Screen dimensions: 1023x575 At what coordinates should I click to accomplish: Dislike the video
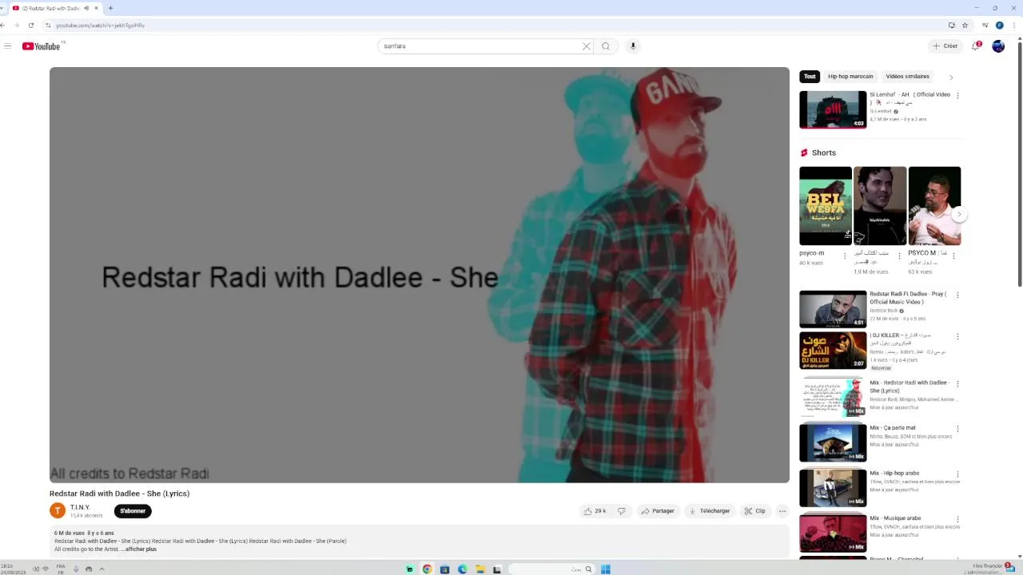622,511
